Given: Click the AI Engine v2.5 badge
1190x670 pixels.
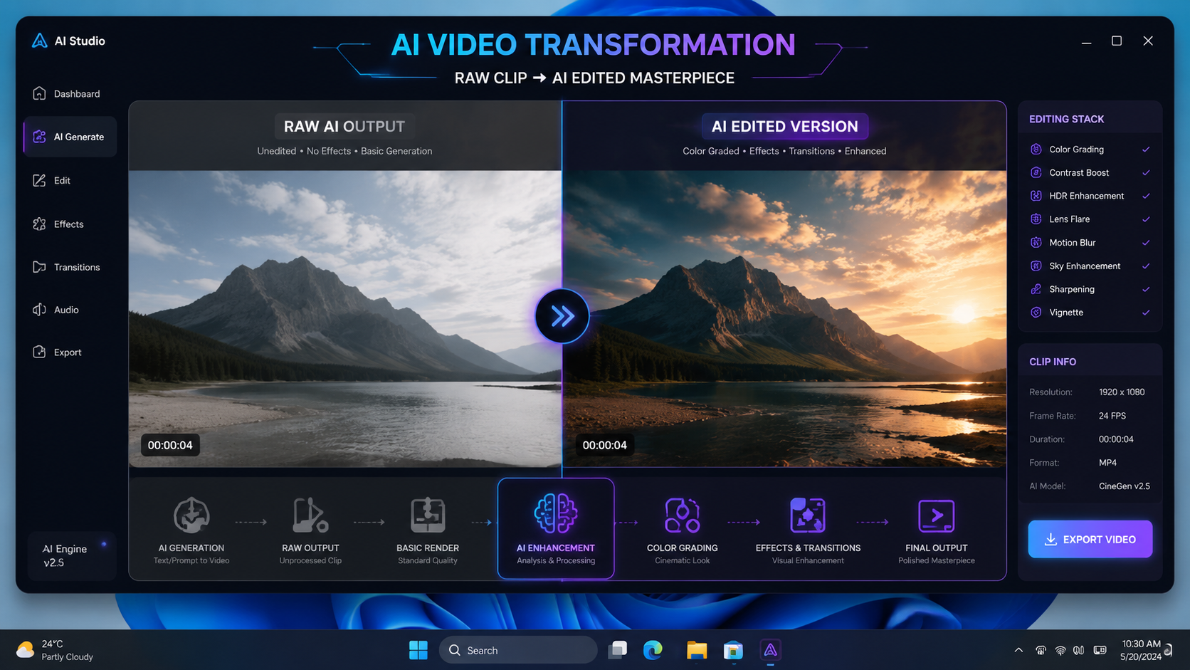Looking at the screenshot, I should (71, 555).
